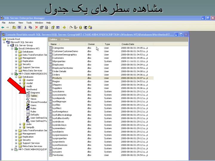
Task: Select the Stored Procedures tree node
Action: click(39, 102)
